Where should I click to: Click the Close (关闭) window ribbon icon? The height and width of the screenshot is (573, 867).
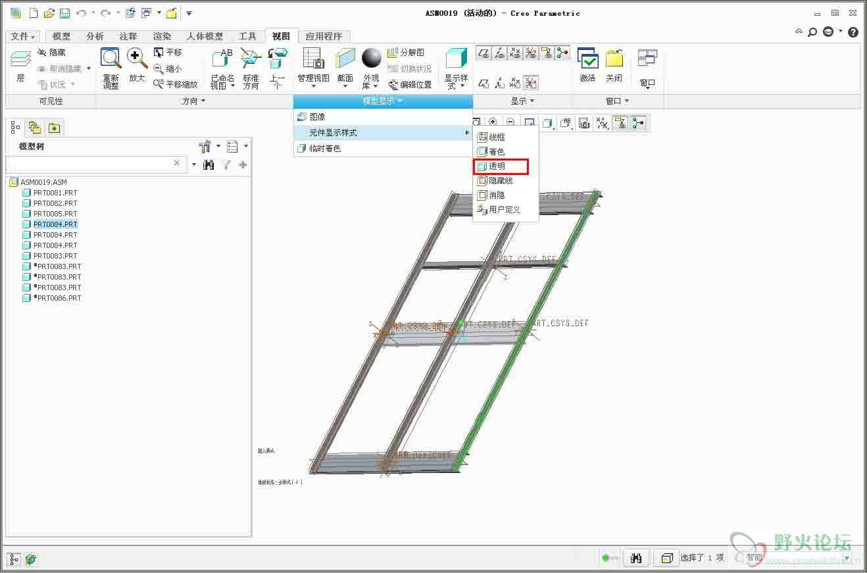(x=614, y=66)
